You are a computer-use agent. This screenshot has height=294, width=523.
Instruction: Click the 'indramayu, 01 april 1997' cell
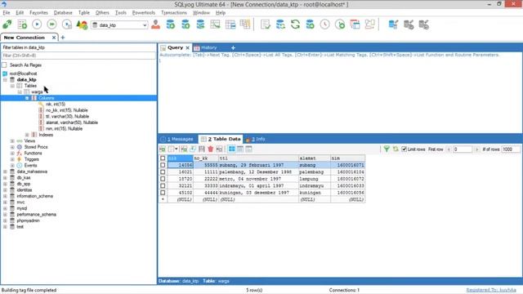[258, 185]
